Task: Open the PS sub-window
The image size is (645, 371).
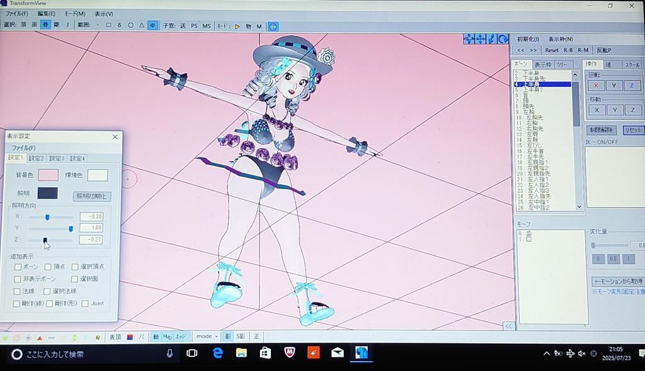Action: pyautogui.click(x=194, y=26)
